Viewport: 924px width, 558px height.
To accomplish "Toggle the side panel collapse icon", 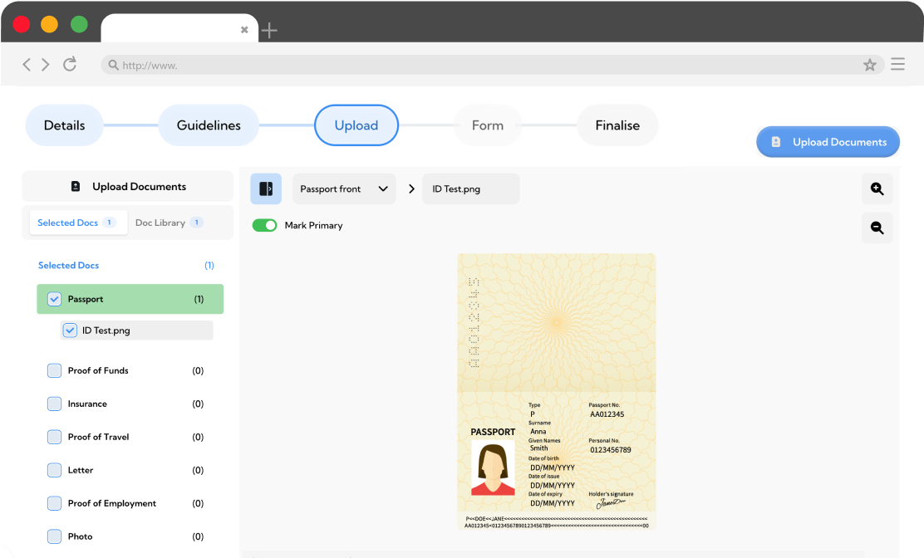I will click(266, 188).
